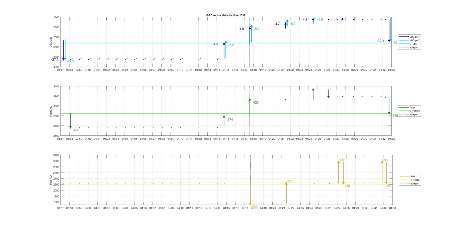Viewport: 465px width, 230px height.
Task: Click 'apogee' in the Pitch plot legend
Action: (408, 115)
